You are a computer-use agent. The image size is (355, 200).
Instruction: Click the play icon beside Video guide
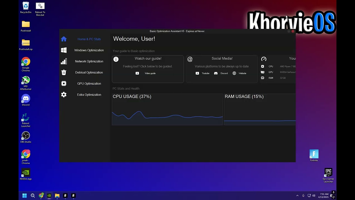[137, 73]
